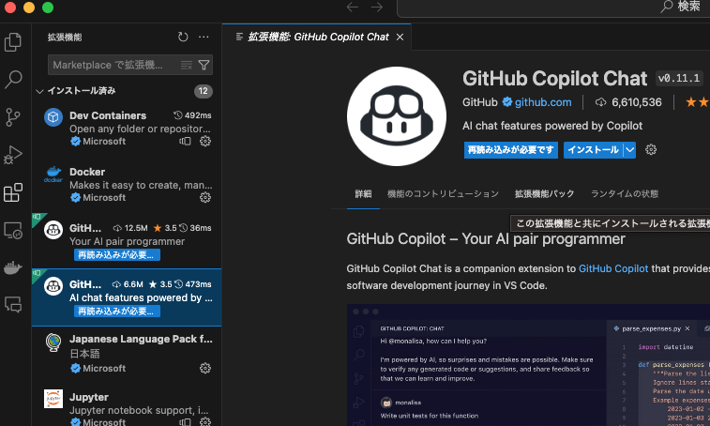Click the star rating of Copilot Chat
This screenshot has width=710, height=426.
[697, 102]
